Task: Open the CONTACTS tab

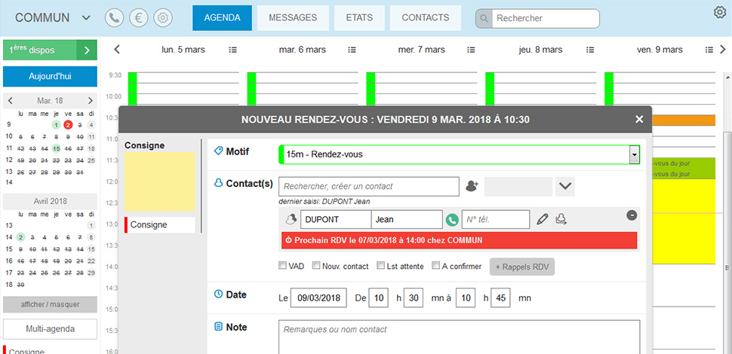Action: pos(426,18)
